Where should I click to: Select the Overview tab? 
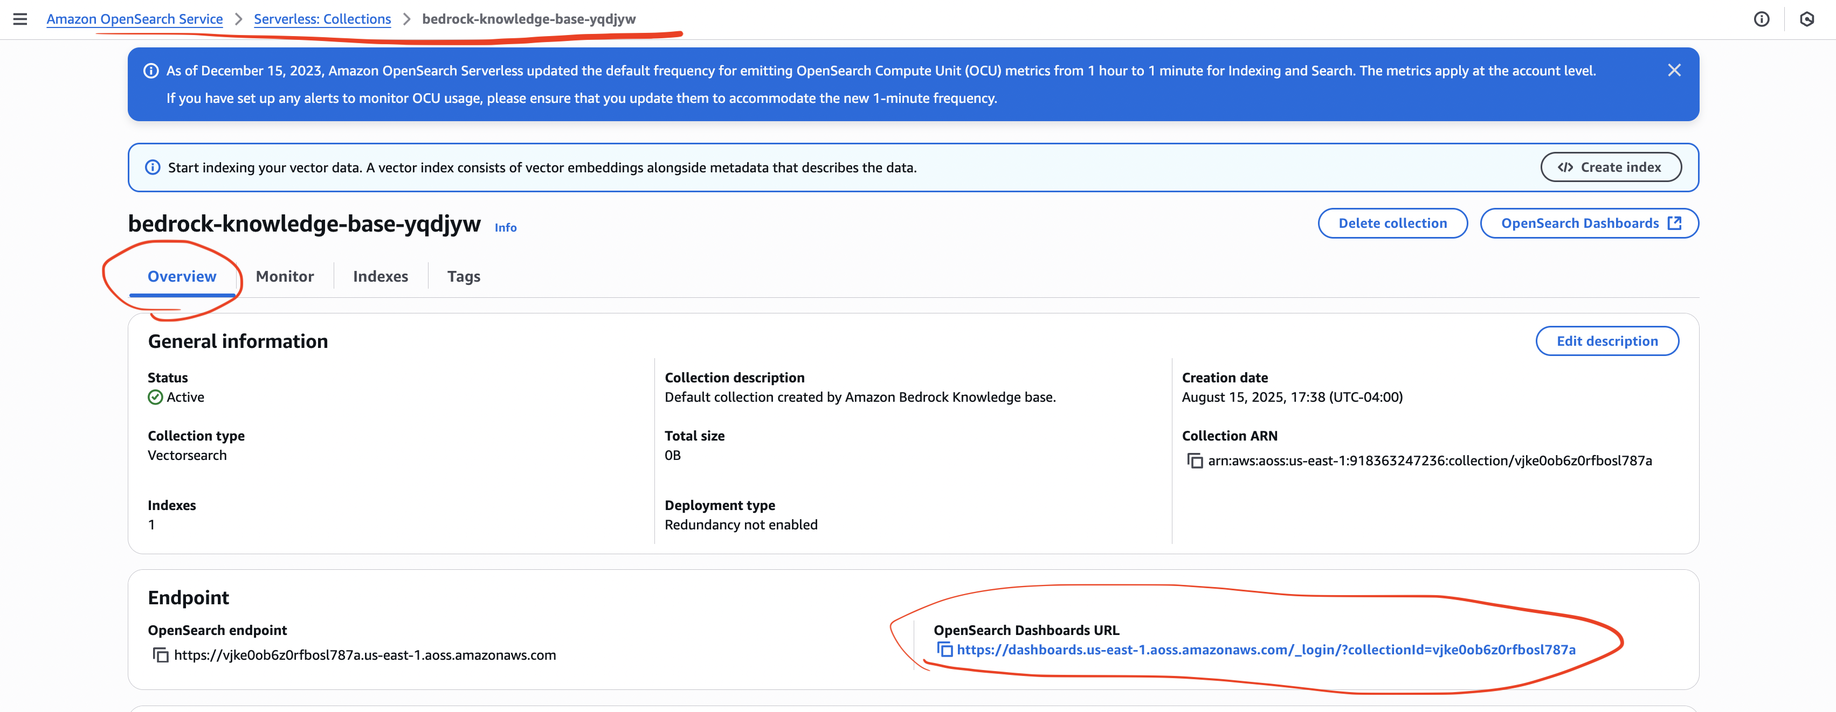182,276
